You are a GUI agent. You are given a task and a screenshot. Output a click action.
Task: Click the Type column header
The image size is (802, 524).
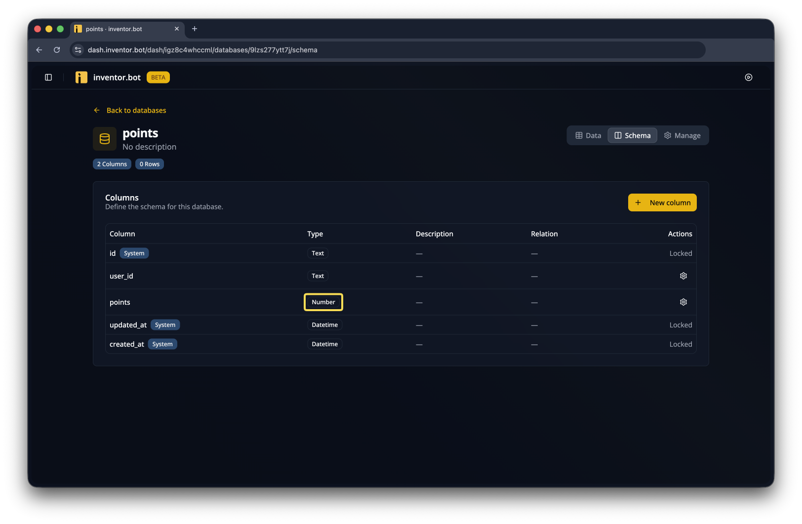click(315, 234)
